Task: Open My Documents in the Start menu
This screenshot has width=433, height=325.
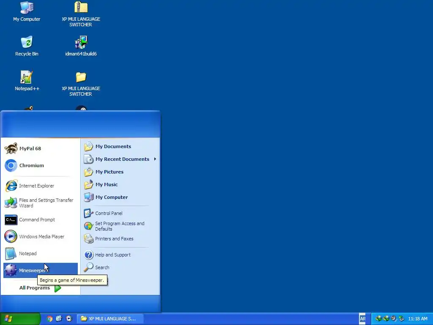Action: click(x=120, y=146)
